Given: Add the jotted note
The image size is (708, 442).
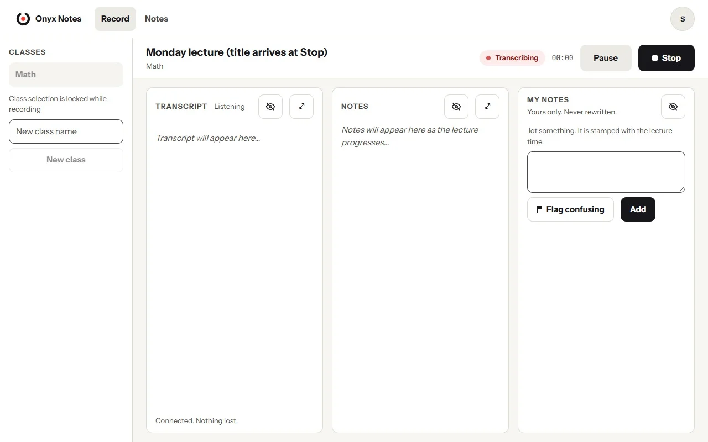Looking at the screenshot, I should tap(638, 209).
